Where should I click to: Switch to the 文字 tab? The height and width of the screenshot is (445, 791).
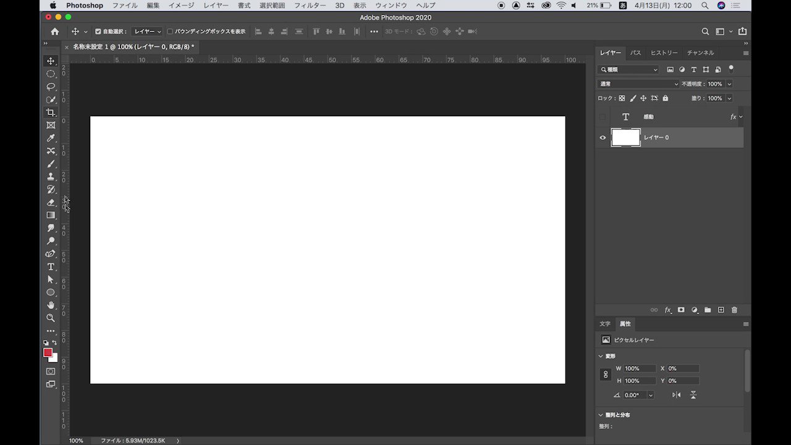pos(604,324)
